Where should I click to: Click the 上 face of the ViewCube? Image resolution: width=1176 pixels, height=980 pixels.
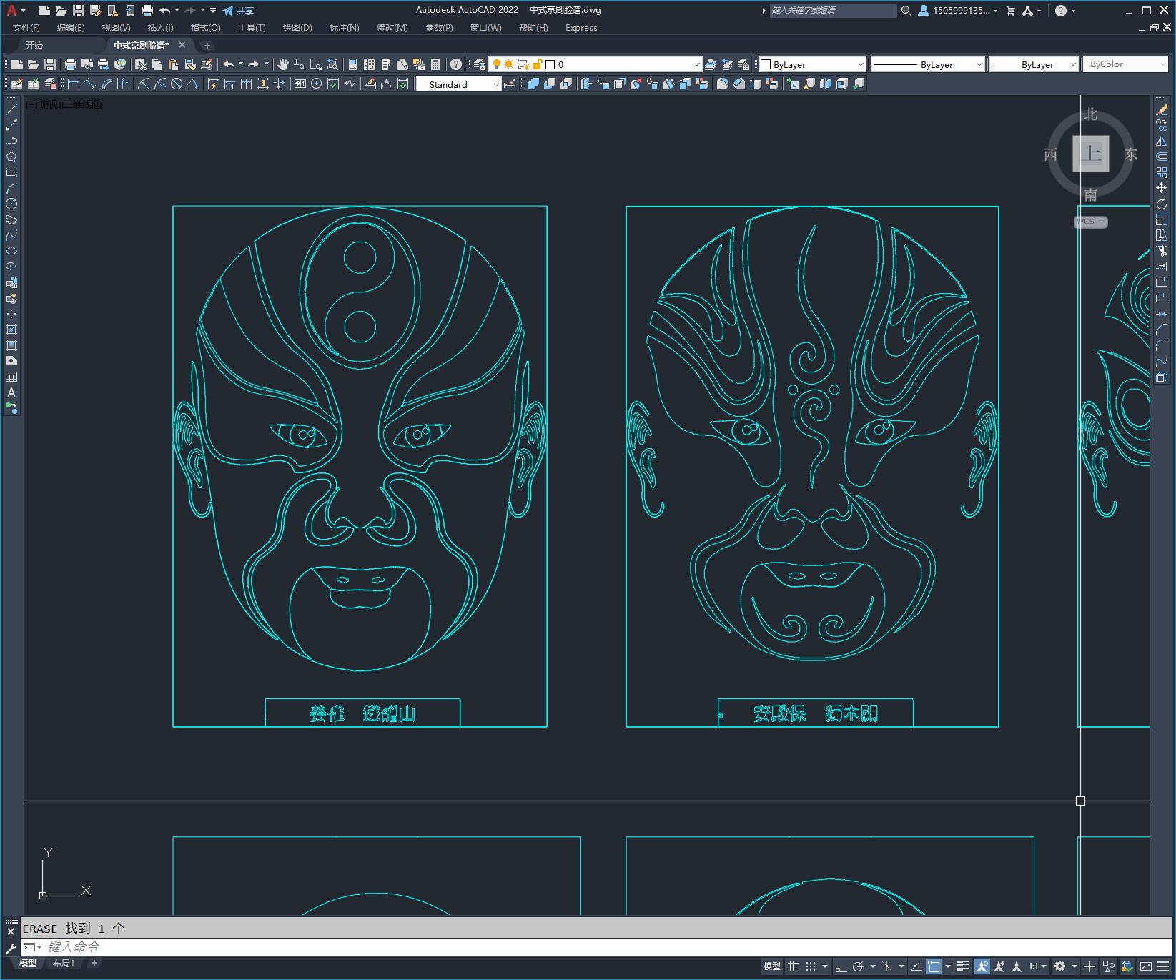point(1091,154)
